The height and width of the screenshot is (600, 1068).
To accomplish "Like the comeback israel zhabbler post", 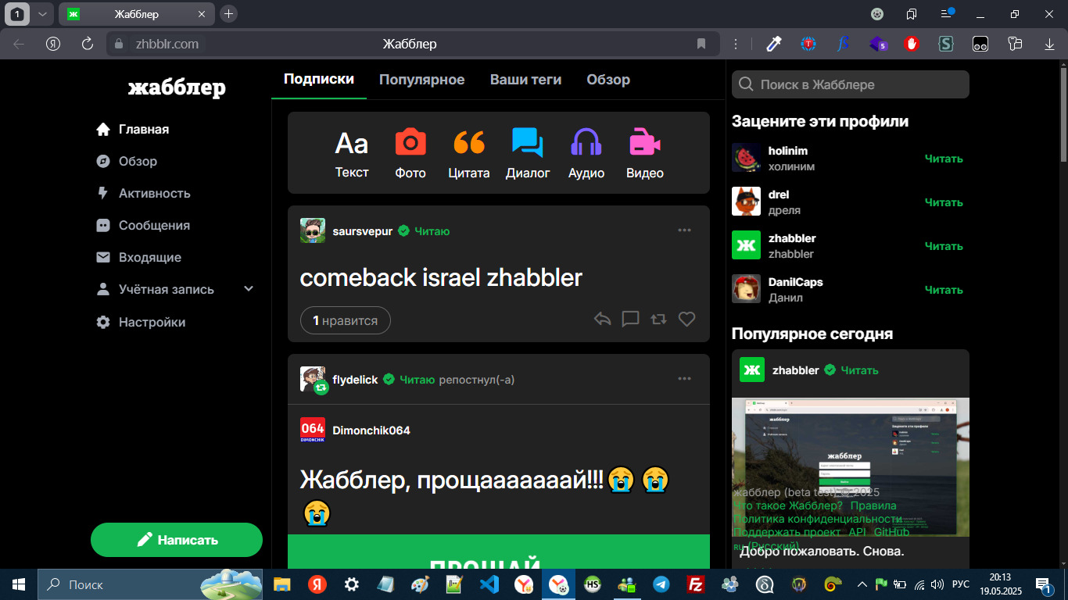I will (686, 320).
